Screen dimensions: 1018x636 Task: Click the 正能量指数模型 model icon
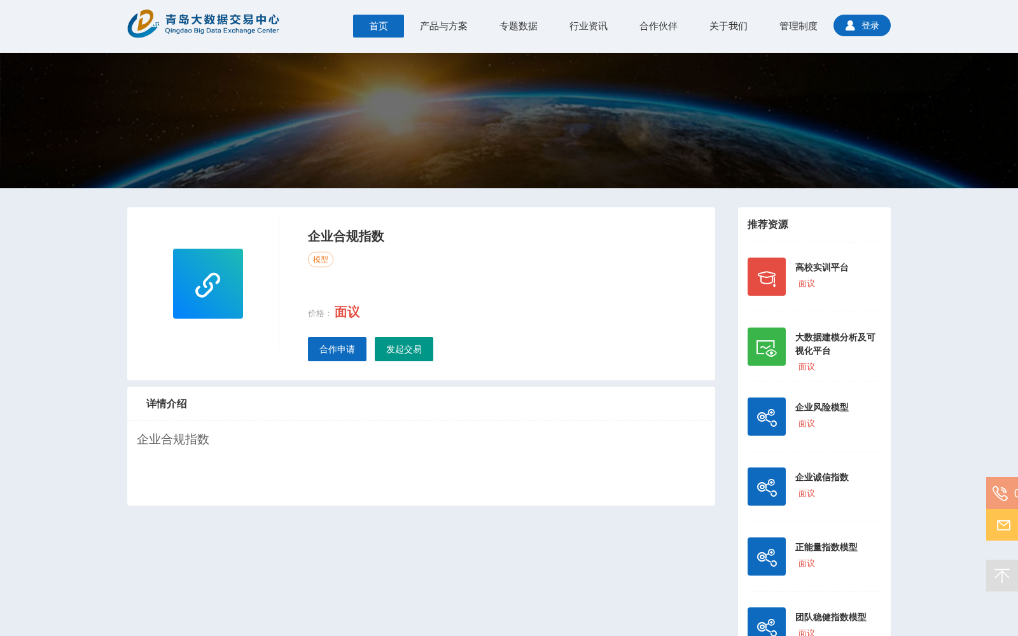pyautogui.click(x=767, y=556)
